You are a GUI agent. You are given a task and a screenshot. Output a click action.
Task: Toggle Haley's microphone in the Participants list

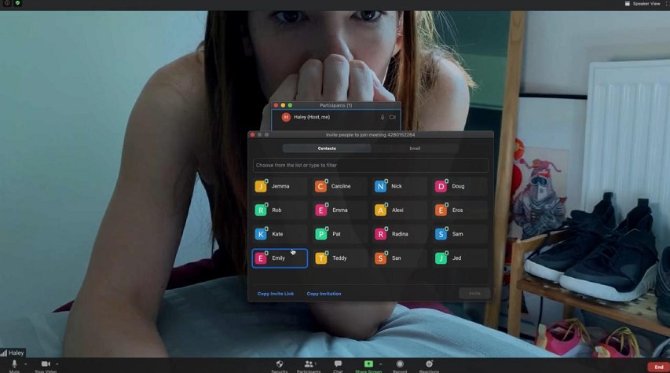383,117
